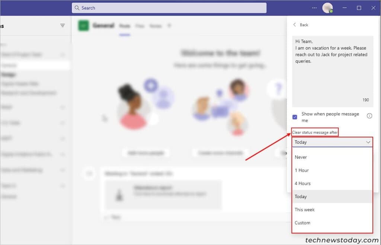Switch to the Files tab
The image size is (381, 245).
(x=140, y=26)
